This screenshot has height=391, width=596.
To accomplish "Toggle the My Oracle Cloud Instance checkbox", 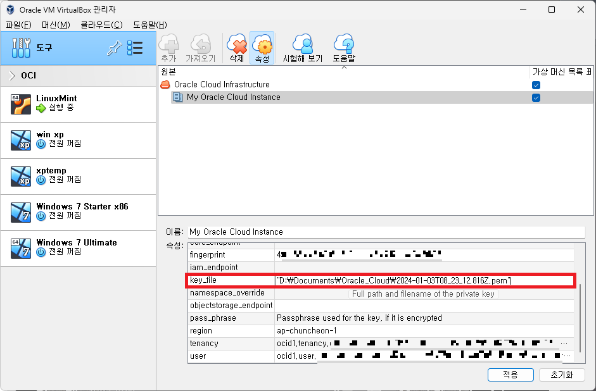I will (x=536, y=98).
